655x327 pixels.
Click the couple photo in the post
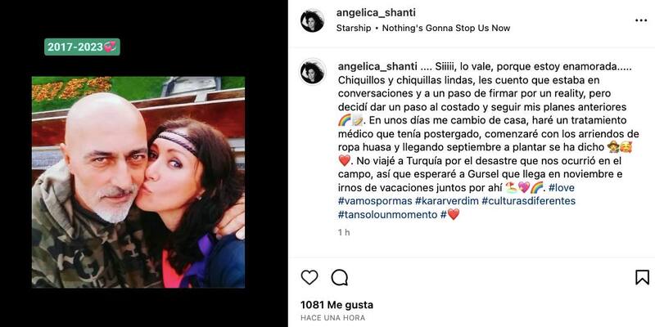pos(138,182)
